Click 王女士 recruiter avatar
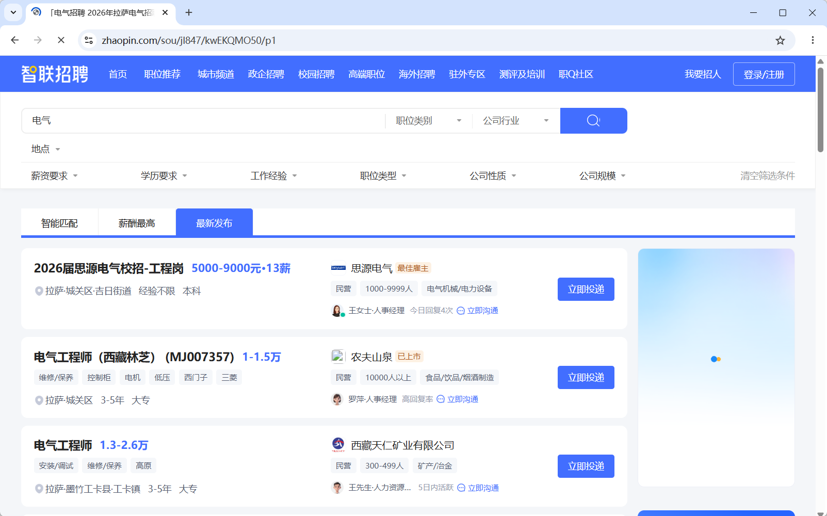The height and width of the screenshot is (516, 827). (337, 311)
